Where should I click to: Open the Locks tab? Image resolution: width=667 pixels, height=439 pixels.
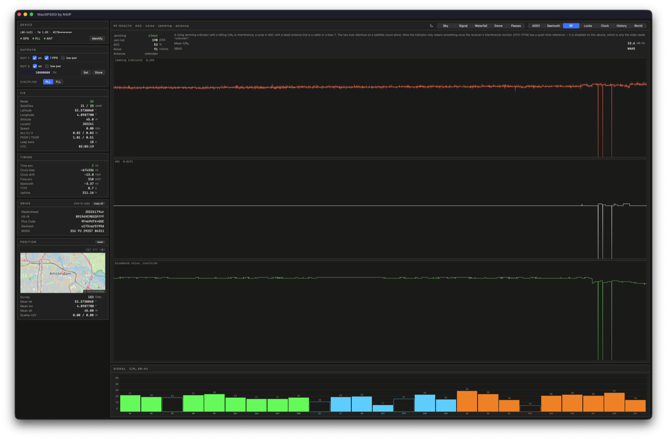[588, 26]
